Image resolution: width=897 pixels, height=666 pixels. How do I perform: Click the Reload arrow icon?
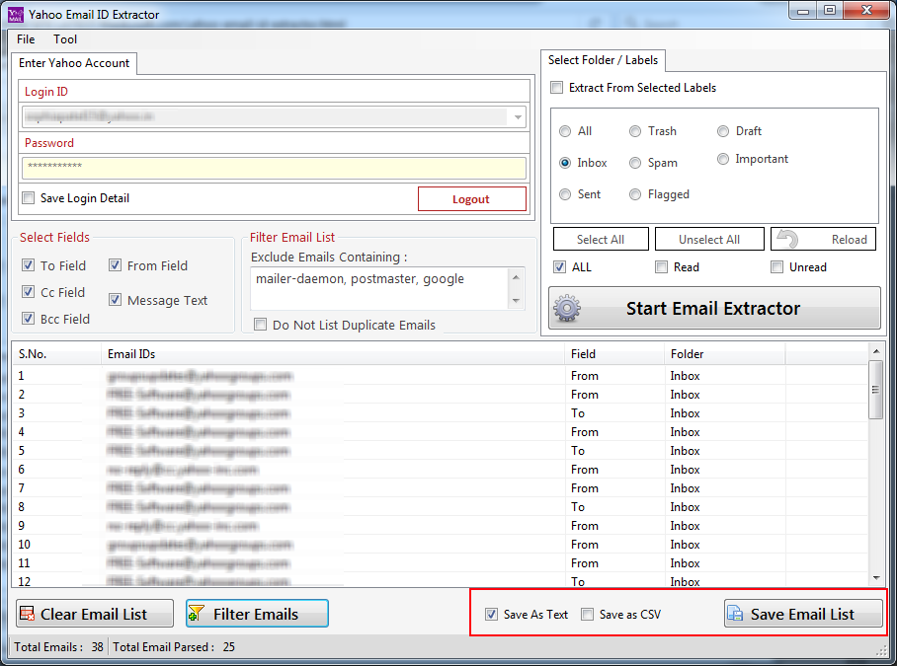tap(787, 239)
